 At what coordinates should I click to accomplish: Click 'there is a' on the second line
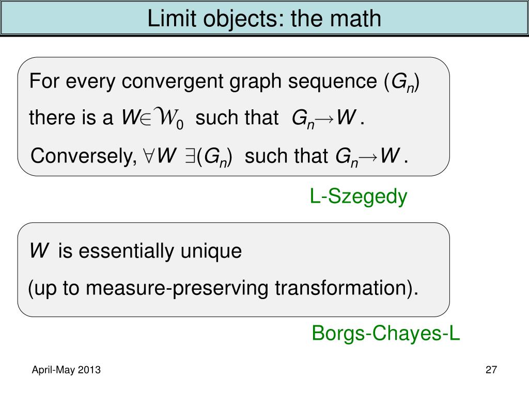[71, 118]
